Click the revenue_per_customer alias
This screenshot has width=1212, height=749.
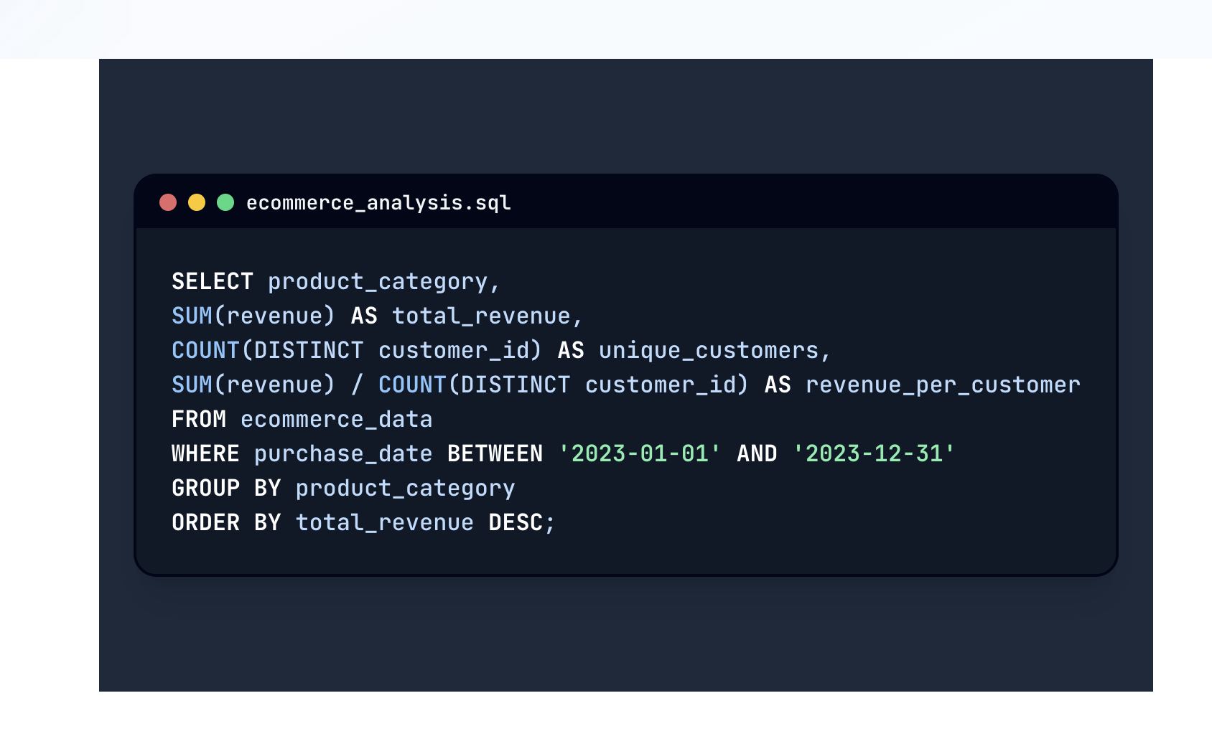943,385
